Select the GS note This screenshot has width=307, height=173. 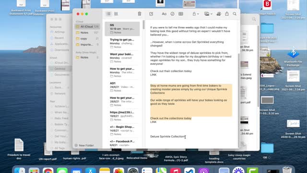pyautogui.click(x=122, y=29)
